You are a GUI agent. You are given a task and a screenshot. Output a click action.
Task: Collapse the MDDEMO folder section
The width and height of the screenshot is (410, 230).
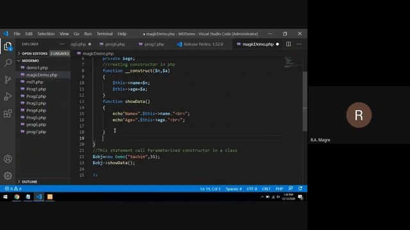point(30,61)
